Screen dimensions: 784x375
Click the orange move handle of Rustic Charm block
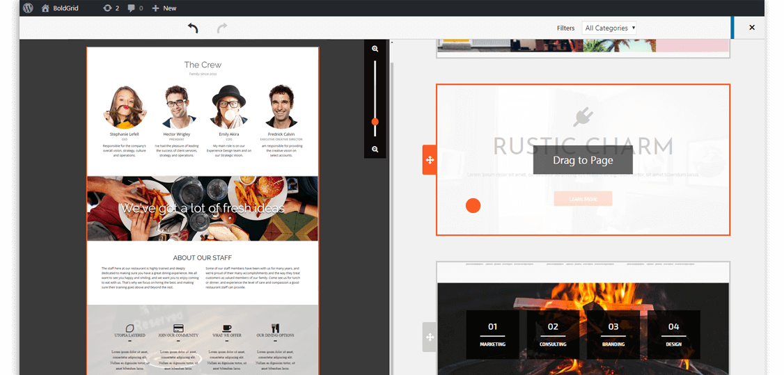(x=430, y=160)
